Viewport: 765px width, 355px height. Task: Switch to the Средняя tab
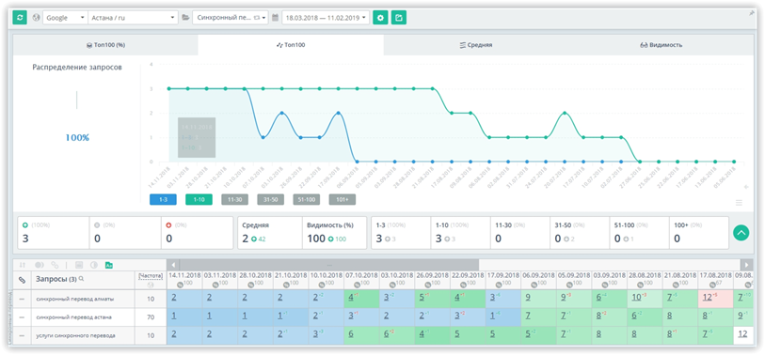click(x=476, y=45)
